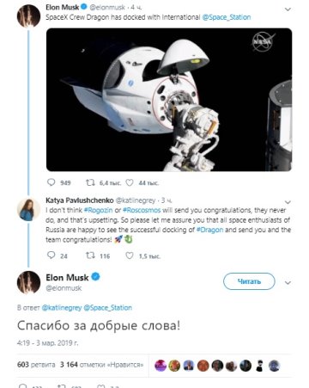This screenshot has width=309, height=388.
Task: Open the #Roscosmos hashtag
Action: pos(142,210)
